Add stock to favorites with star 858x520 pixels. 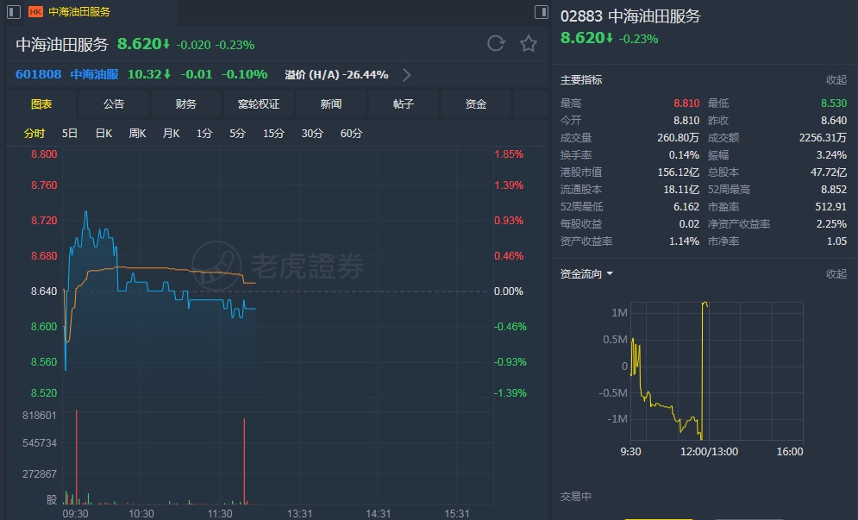coord(529,43)
